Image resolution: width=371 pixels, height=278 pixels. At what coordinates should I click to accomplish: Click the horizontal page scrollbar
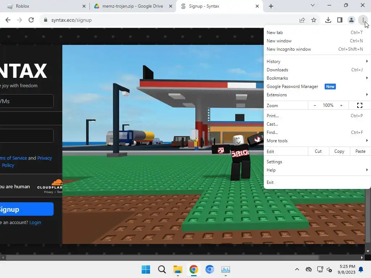tap(162, 258)
